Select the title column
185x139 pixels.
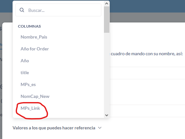tap(25, 73)
